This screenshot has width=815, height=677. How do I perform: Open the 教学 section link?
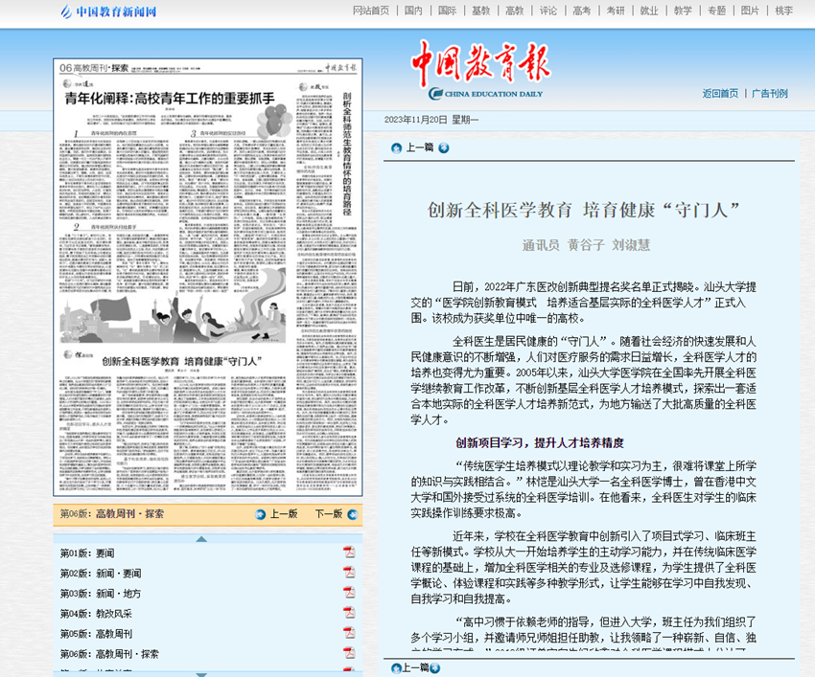point(683,11)
